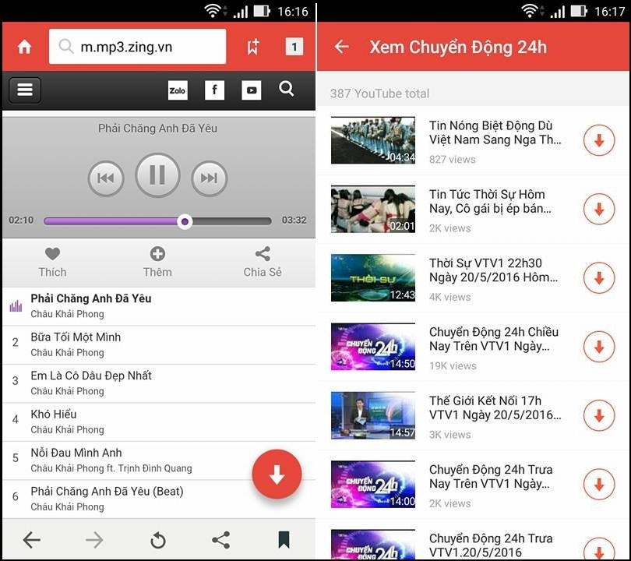The height and width of the screenshot is (561, 631).
Task: Click the purple song progress slider handle
Action: [x=185, y=221]
